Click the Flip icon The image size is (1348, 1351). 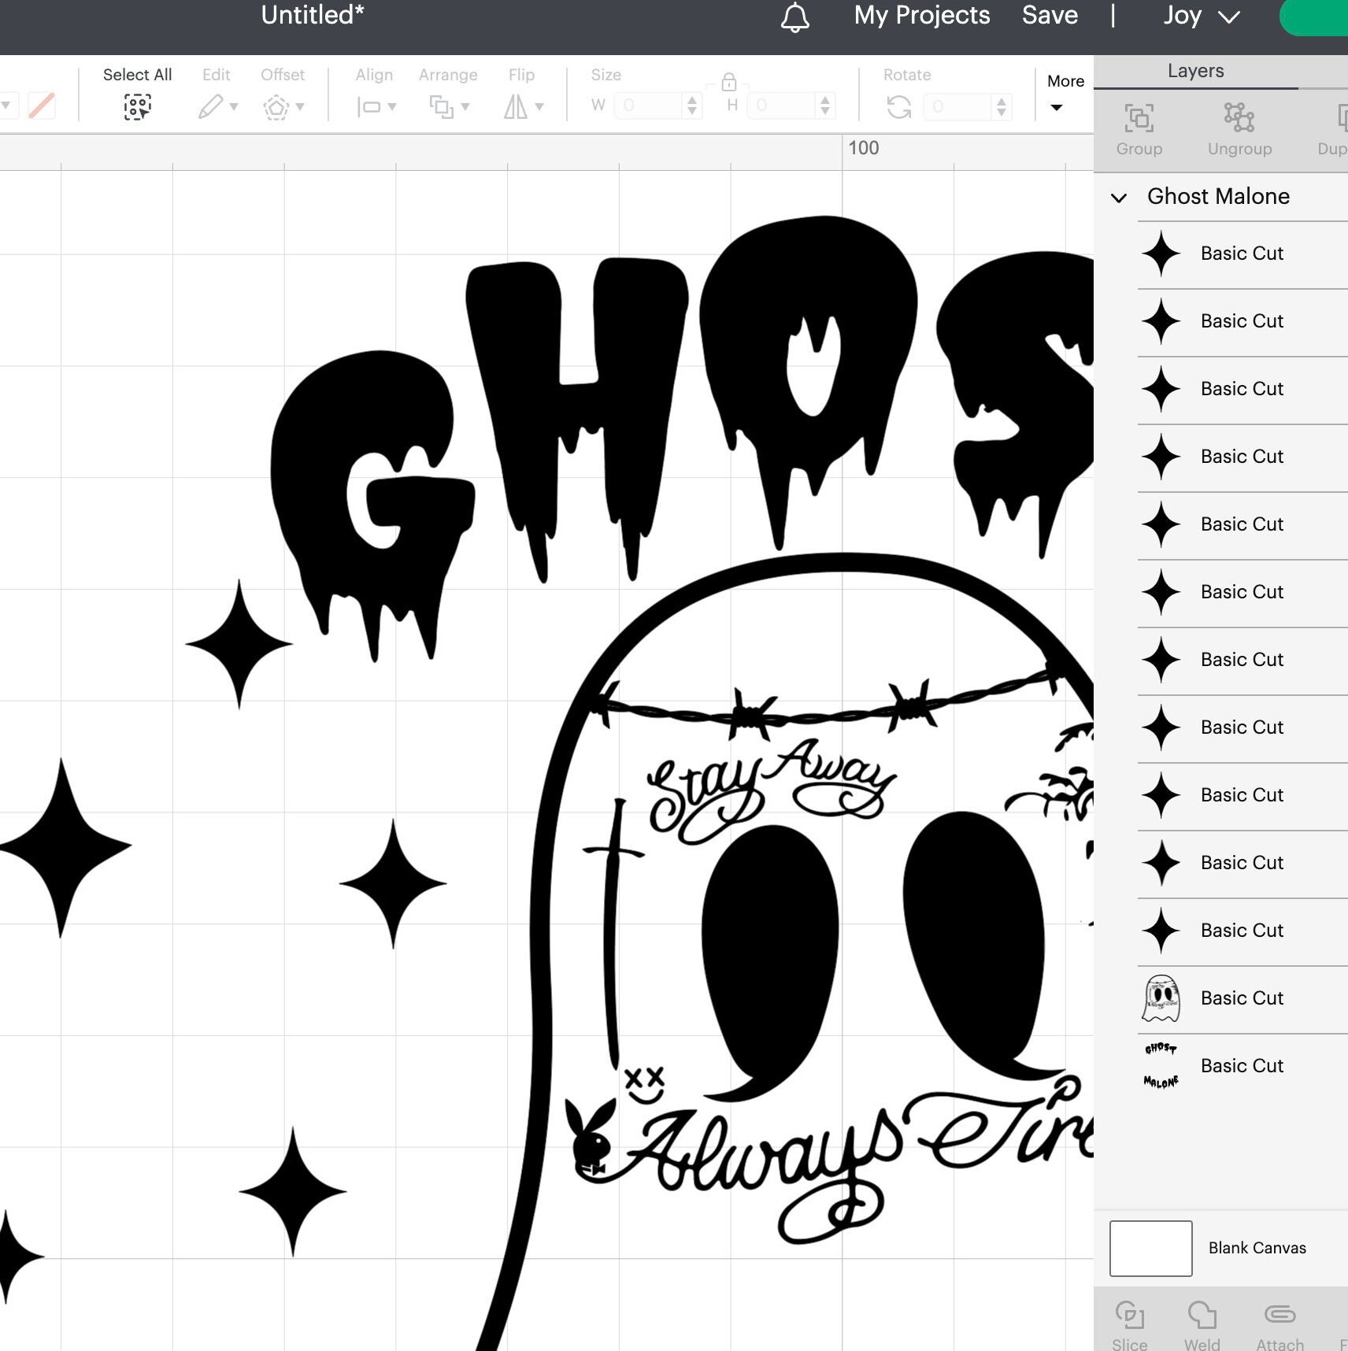point(516,106)
